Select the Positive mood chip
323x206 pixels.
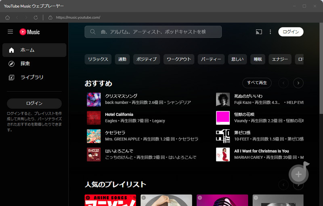tap(147, 59)
